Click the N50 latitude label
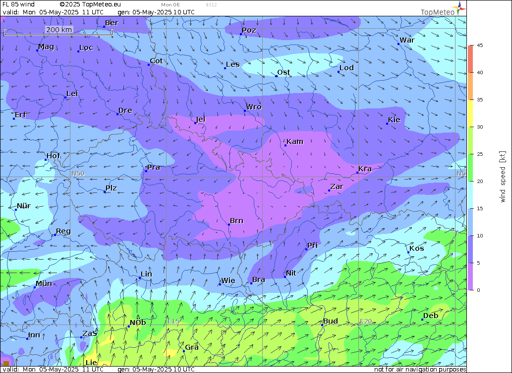The image size is (512, 373). pos(78,174)
